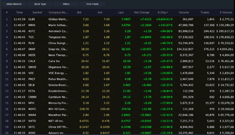This screenshot has height=135, width=235.
Task: Select the TGC symbol
Action: tap(31, 37)
